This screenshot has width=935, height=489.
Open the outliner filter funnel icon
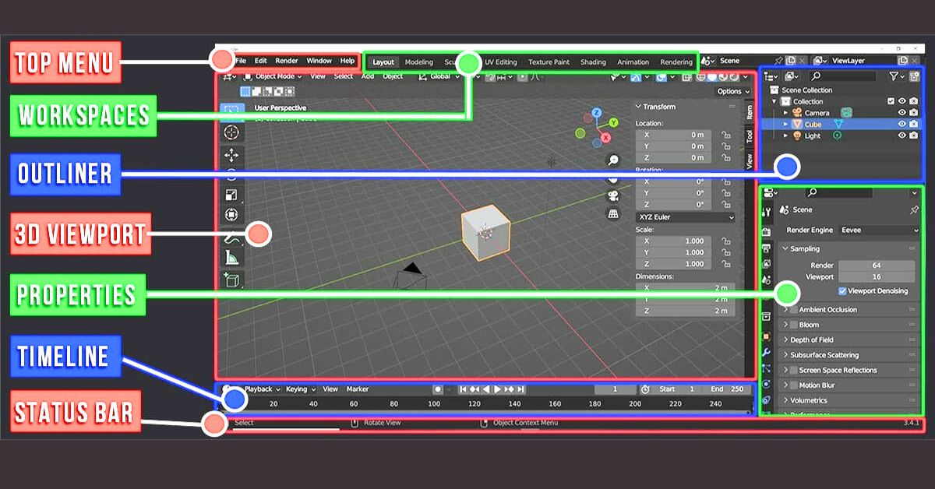click(894, 76)
